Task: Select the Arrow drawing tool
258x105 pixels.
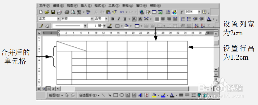Action: [x=109, y=95]
